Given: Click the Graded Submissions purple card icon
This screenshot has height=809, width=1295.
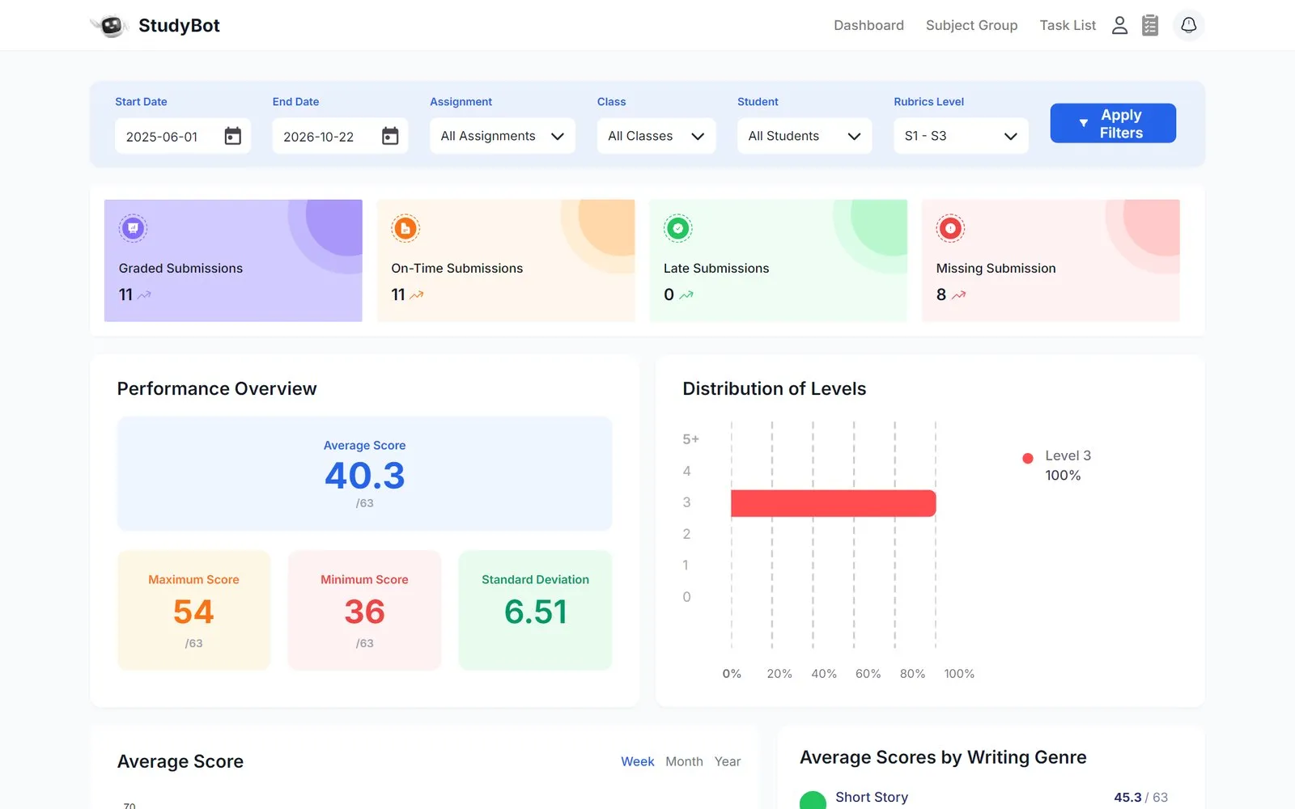Looking at the screenshot, I should point(133,229).
